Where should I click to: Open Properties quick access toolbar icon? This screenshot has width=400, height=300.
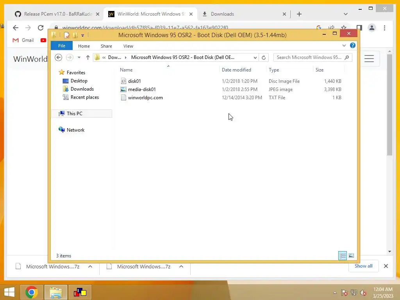pyautogui.click(x=66, y=35)
